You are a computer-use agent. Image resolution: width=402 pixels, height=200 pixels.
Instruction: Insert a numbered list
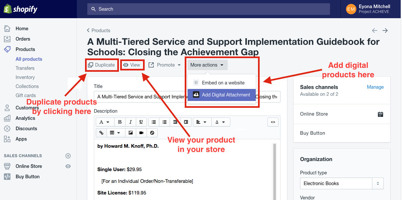pos(165,122)
